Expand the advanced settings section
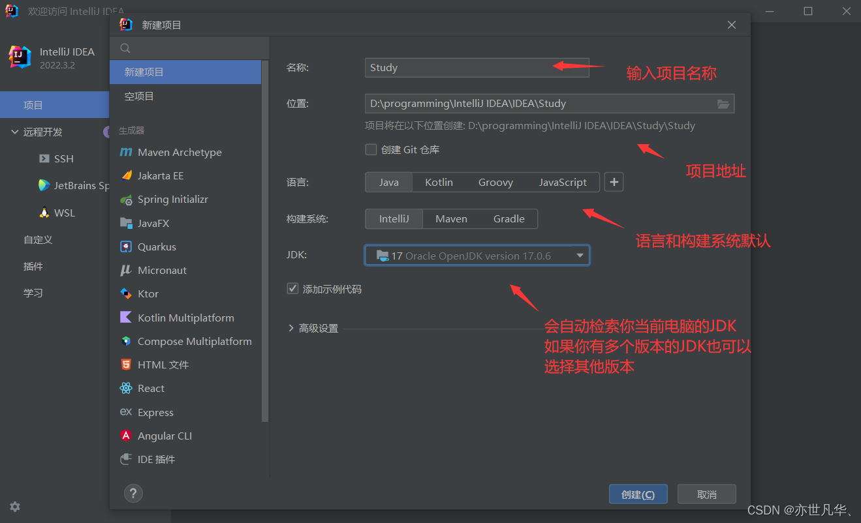The height and width of the screenshot is (523, 861). click(x=291, y=328)
